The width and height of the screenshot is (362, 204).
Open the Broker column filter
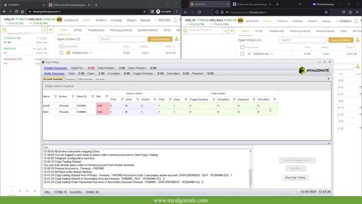click(73, 96)
